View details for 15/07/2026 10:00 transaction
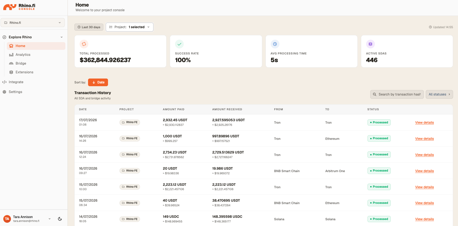 424,187
